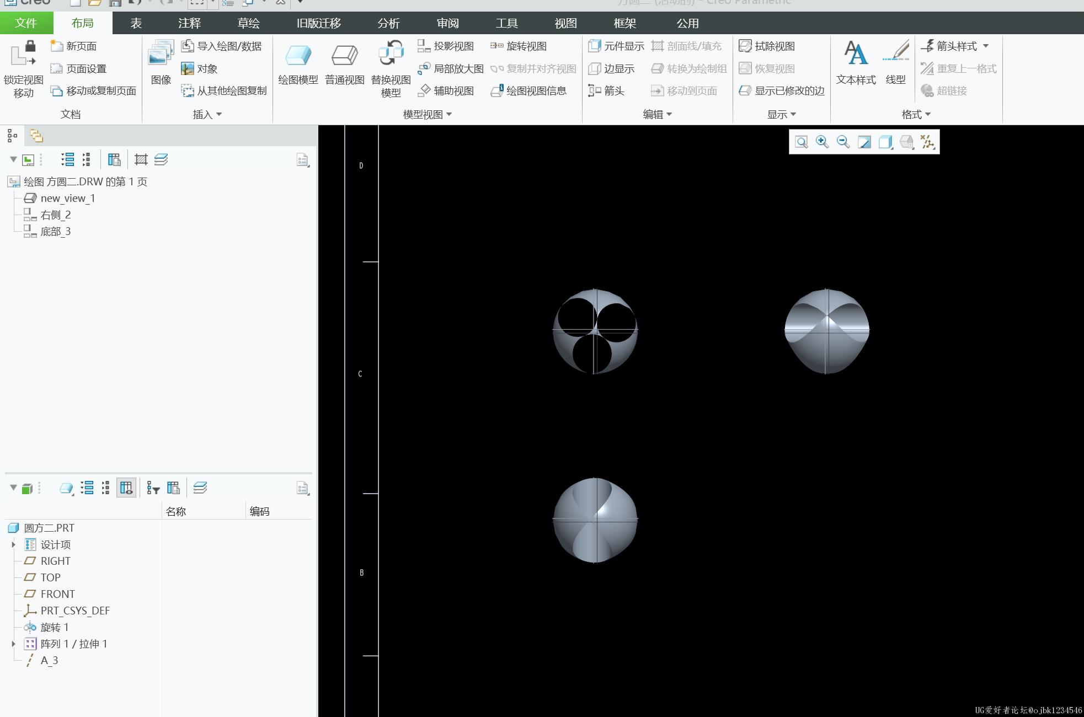This screenshot has width=1084, height=717.
Task: Switch to the model tree tab icon
Action: pyautogui.click(x=12, y=136)
